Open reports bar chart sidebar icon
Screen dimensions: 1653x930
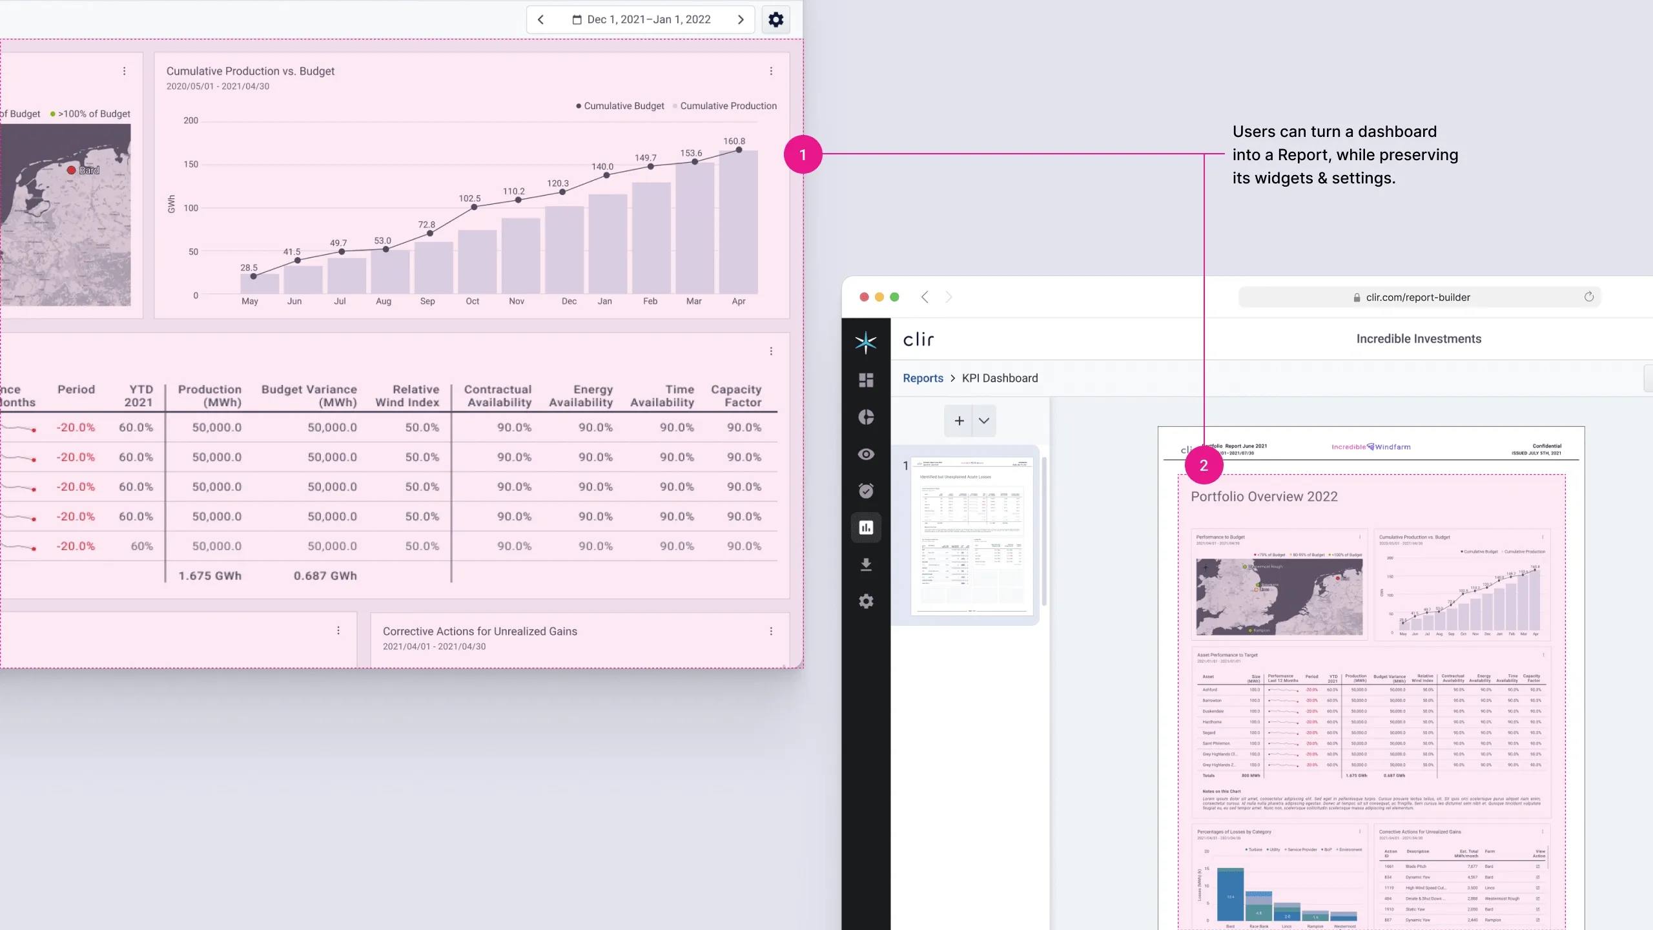(867, 528)
